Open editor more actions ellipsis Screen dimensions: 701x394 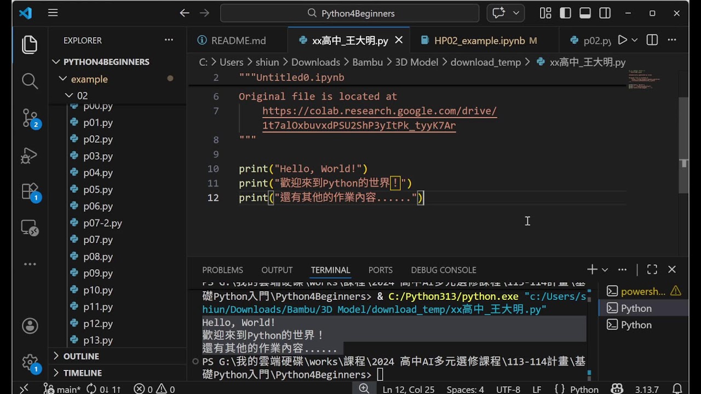pos(673,40)
